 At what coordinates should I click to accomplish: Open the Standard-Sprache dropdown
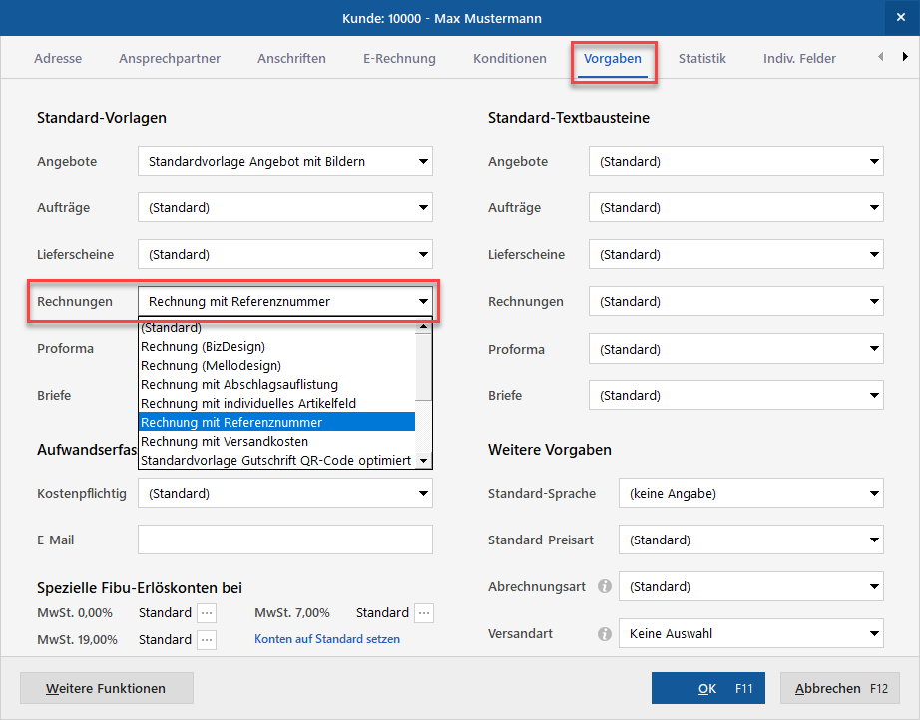(874, 494)
